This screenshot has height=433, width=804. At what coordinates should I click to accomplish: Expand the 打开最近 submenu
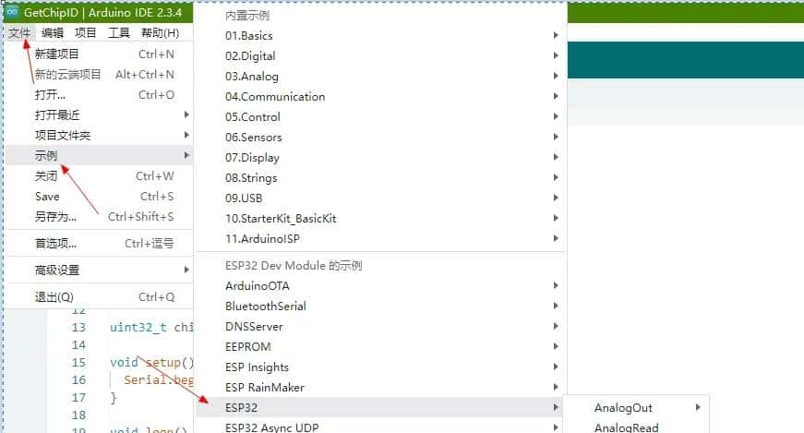pos(100,114)
